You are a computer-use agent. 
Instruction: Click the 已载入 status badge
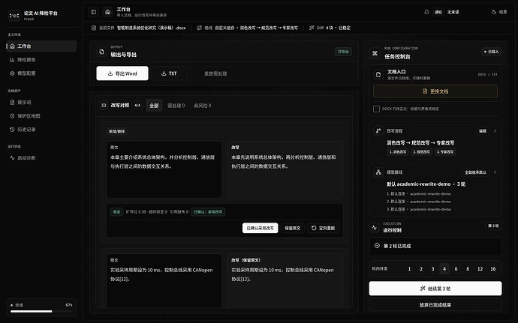[492, 52]
